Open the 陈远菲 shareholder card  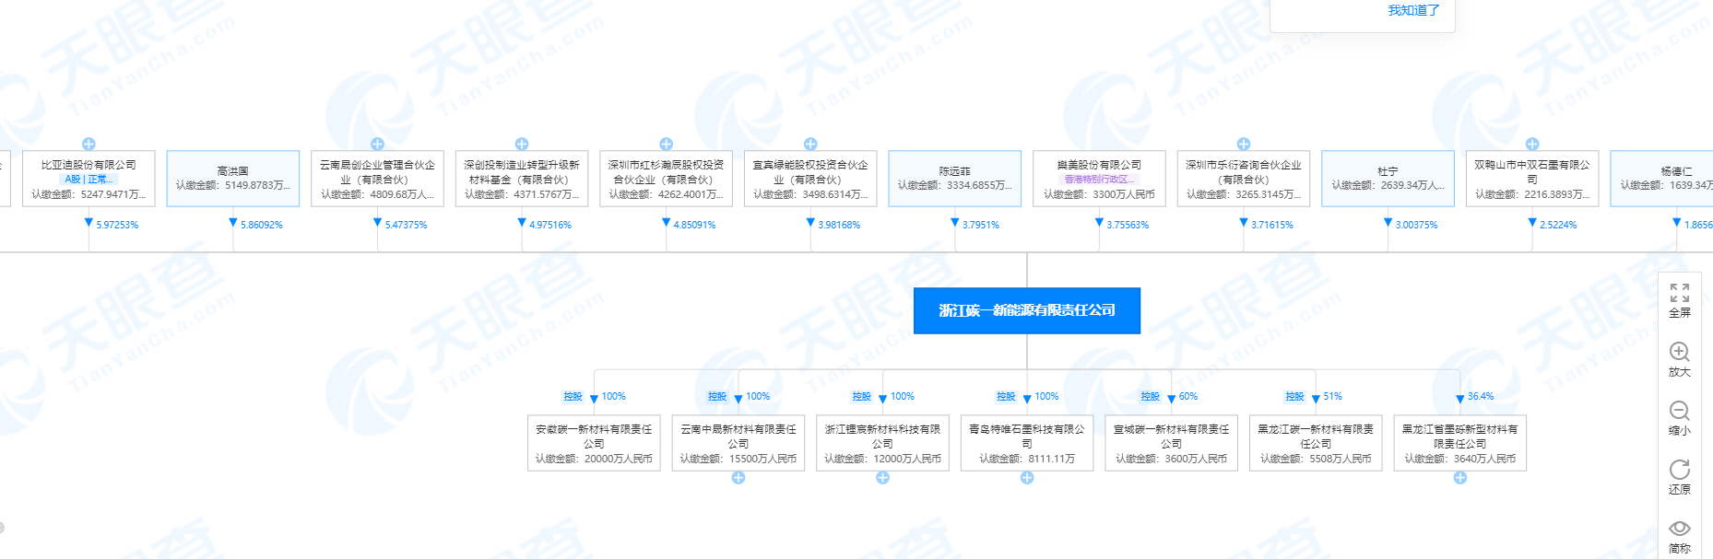pos(955,179)
